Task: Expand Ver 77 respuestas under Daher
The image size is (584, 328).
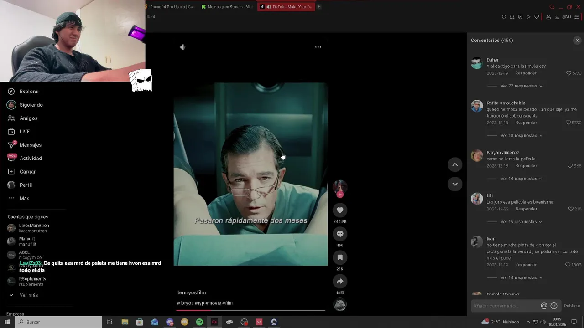Action: (x=521, y=86)
